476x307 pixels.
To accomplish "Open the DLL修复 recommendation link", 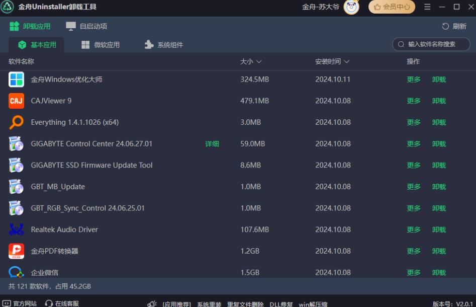I will tap(281, 304).
